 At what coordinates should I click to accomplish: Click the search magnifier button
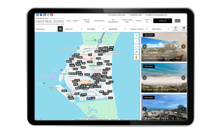[x=60, y=29]
